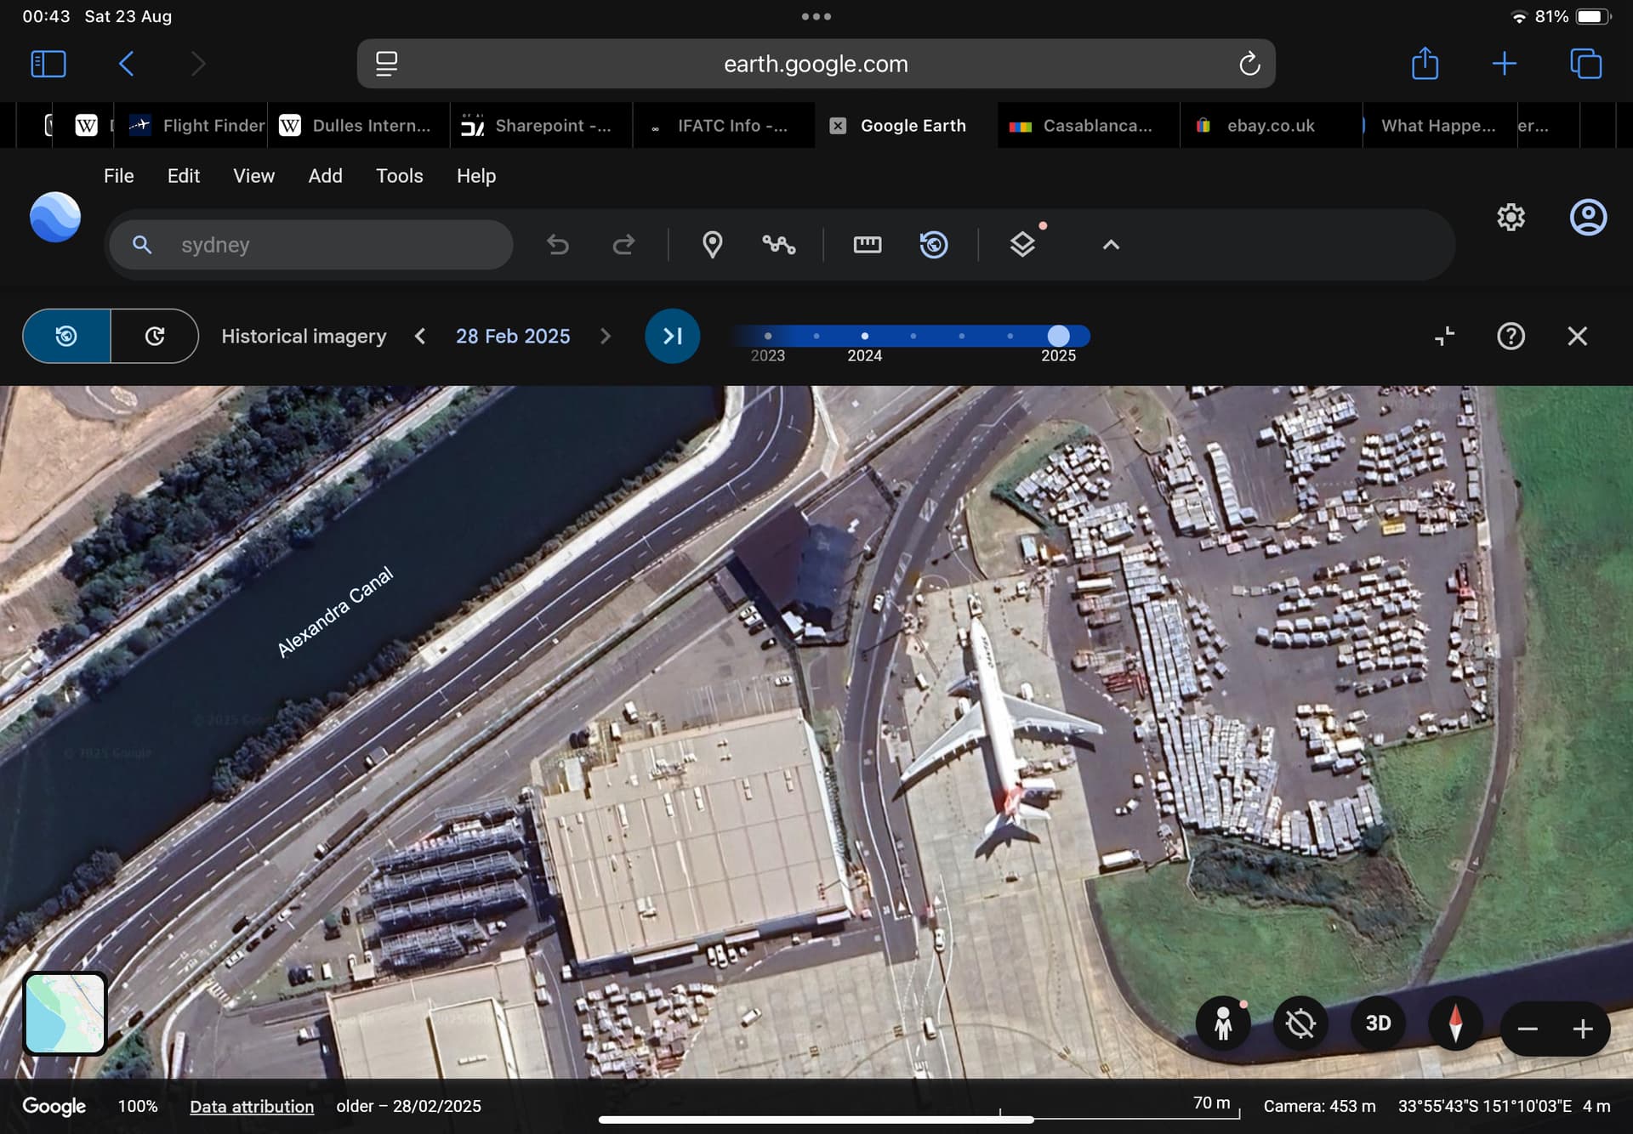Open the Data attribution link
This screenshot has width=1633, height=1134.
pyautogui.click(x=252, y=1106)
